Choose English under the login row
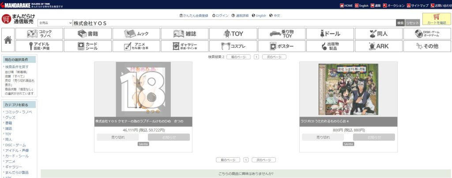Viewport: 452px width, 178px height. click(259, 15)
